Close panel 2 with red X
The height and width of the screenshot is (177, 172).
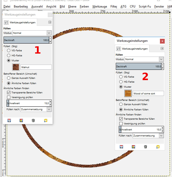point(162,41)
